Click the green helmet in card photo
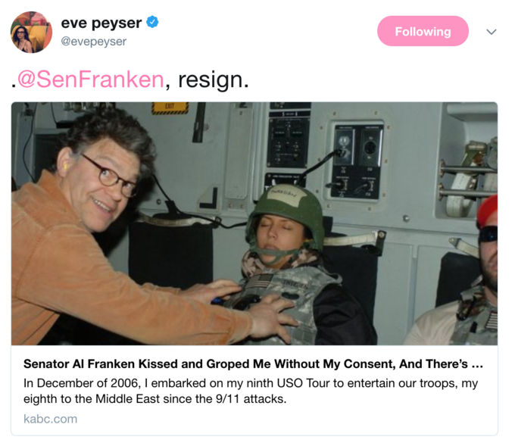The image size is (515, 443). pyautogui.click(x=285, y=209)
